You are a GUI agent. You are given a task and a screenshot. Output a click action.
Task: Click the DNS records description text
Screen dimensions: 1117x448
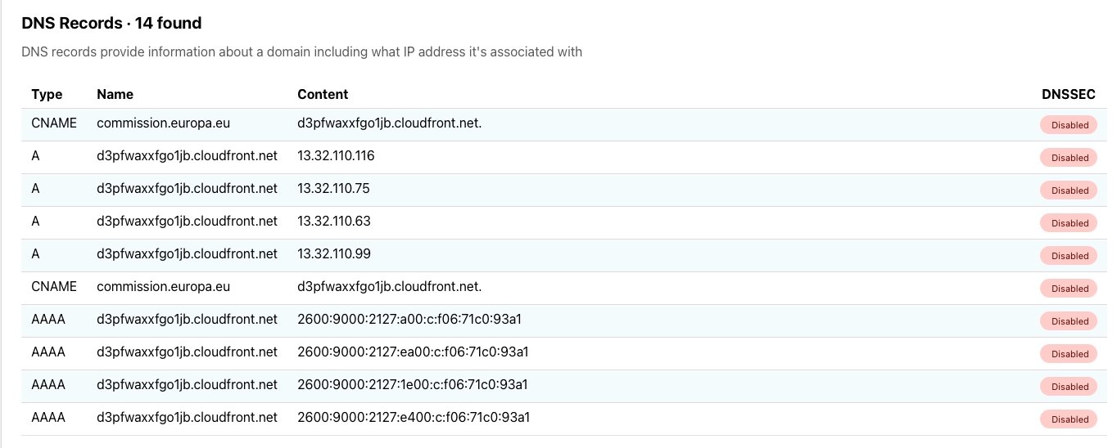click(301, 52)
